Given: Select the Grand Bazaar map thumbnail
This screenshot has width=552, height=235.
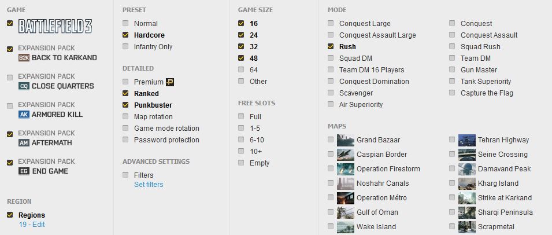Looking at the screenshot, I should (345, 140).
